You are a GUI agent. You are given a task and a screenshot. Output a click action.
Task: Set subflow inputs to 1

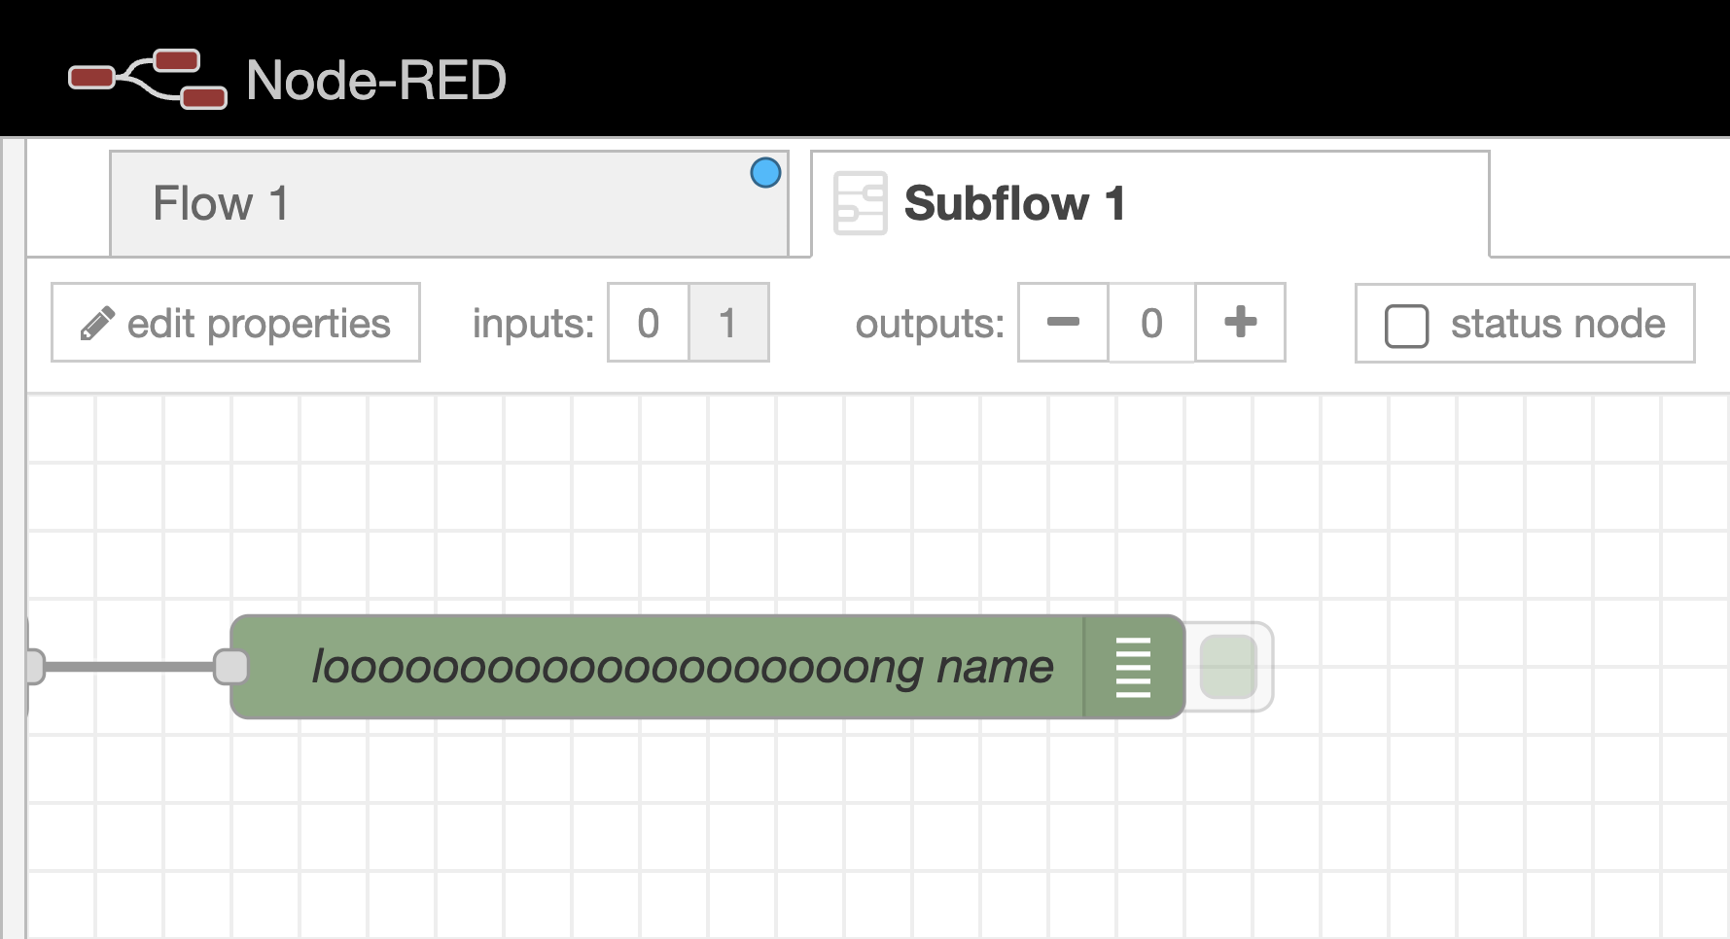click(728, 323)
